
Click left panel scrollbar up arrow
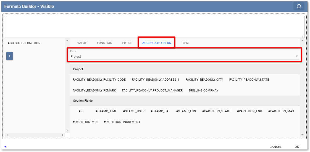(x=67, y=41)
